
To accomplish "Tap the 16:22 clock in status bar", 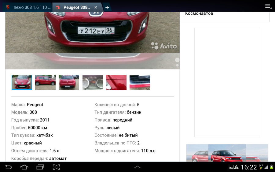I will pyautogui.click(x=249, y=167).
